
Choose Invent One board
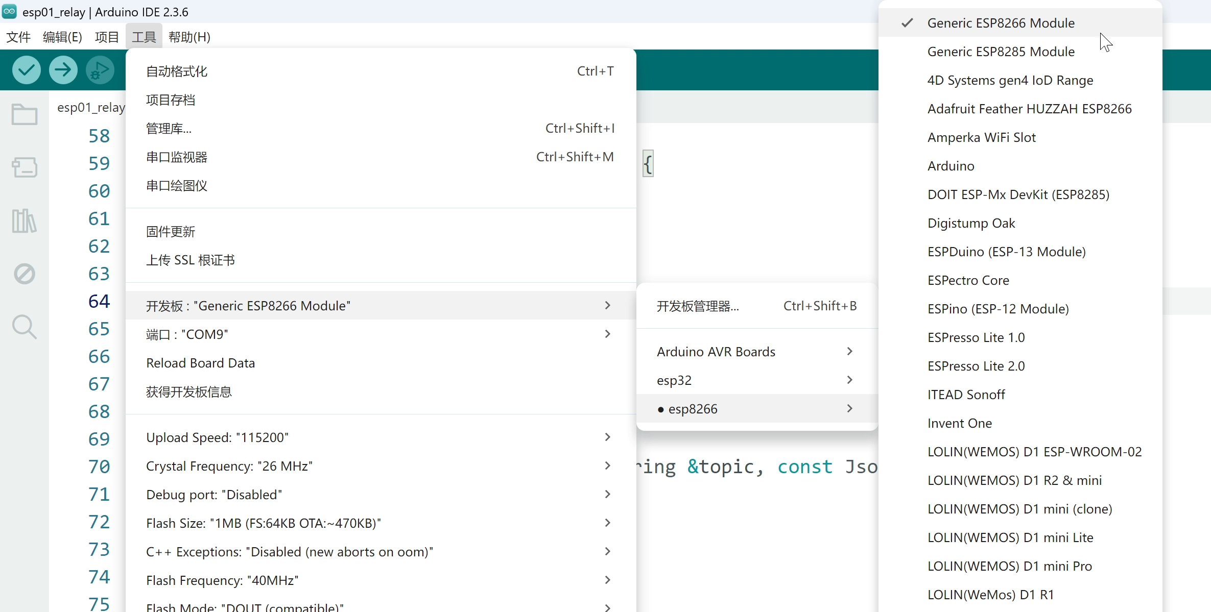click(1020, 423)
